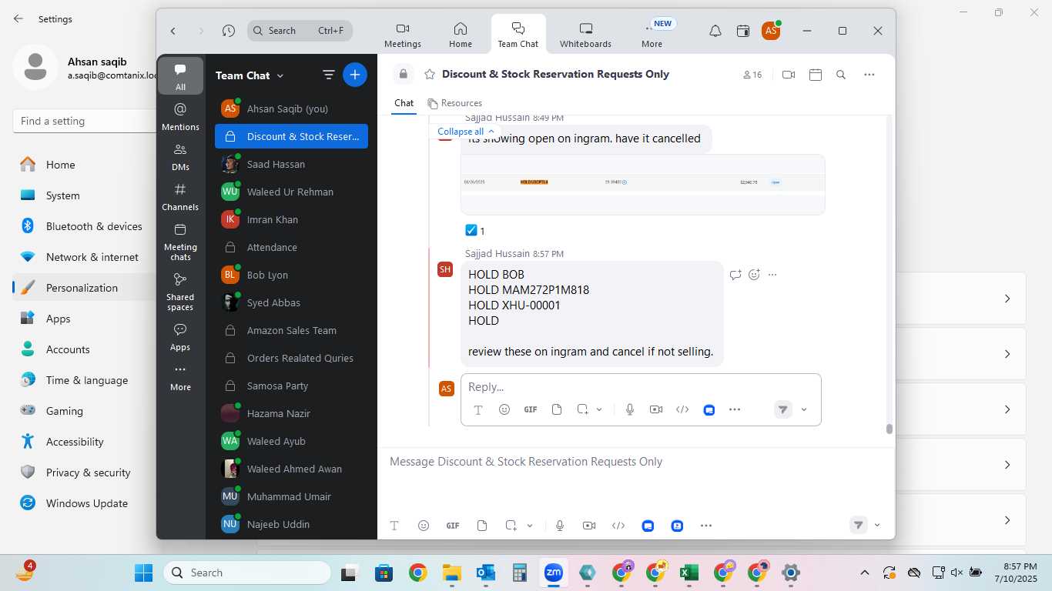Screen dimensions: 1052x591
Task: Record audio message in the reply box
Action: tap(630, 409)
